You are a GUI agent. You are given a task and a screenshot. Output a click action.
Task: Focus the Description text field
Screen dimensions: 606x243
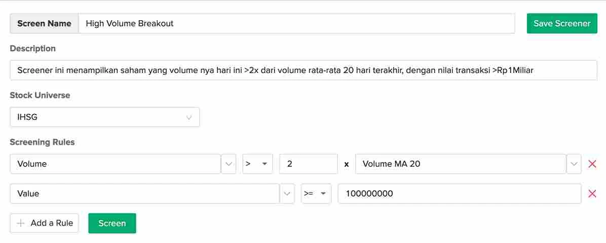point(303,70)
